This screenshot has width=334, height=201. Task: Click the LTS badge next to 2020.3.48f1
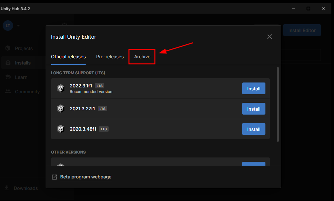pyautogui.click(x=104, y=129)
